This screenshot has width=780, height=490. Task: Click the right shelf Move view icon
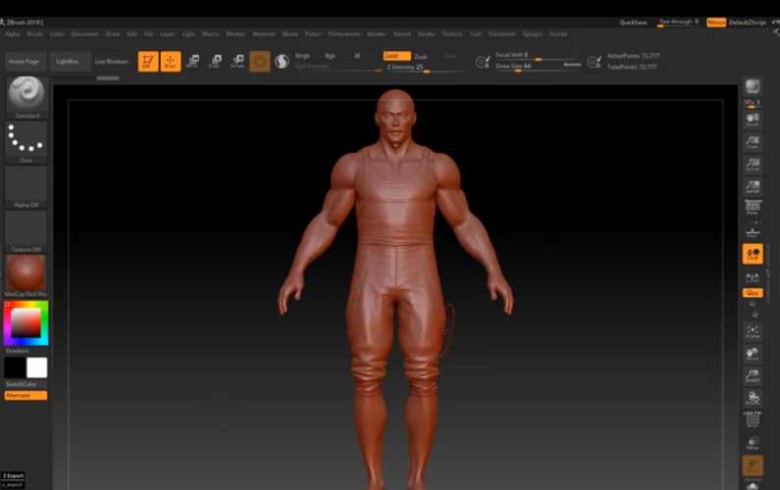753,354
